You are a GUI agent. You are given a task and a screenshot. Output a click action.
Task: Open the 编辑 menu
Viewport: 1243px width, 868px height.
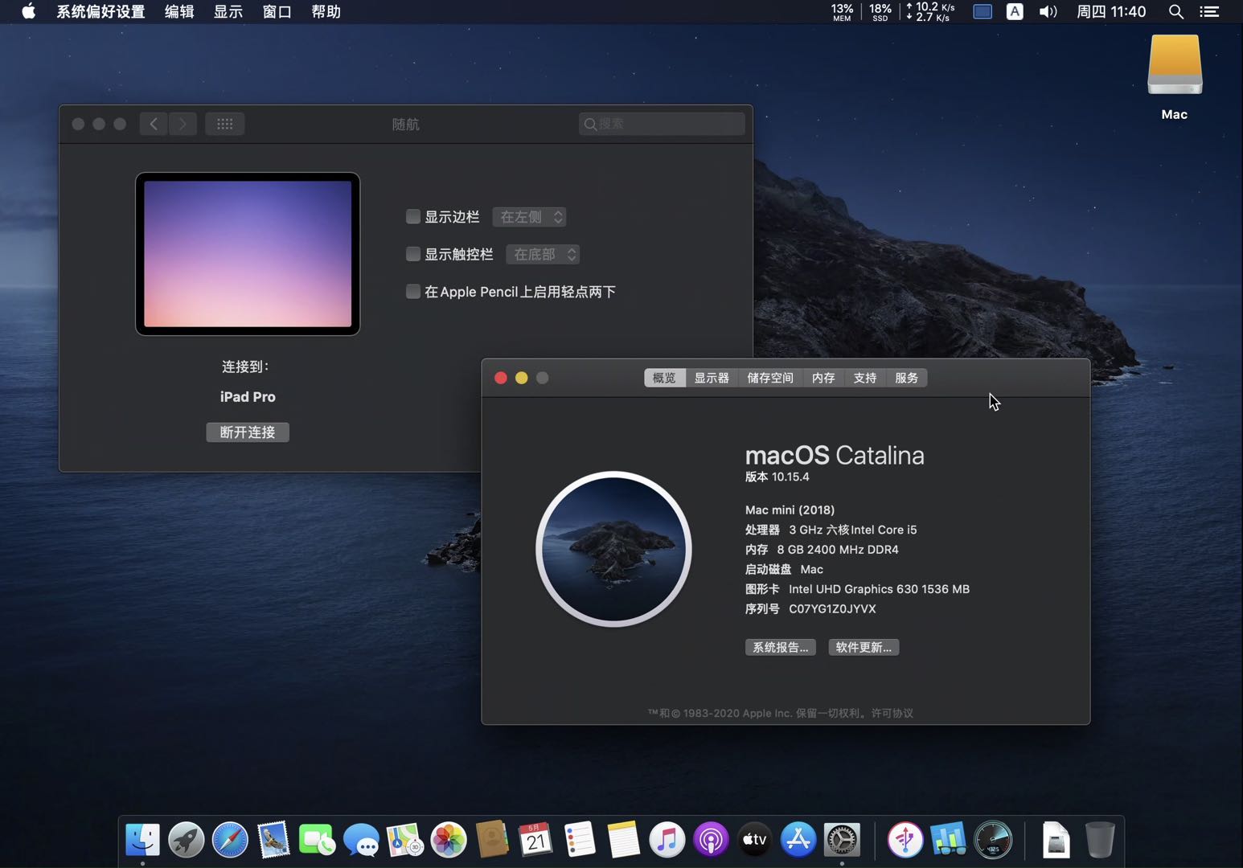179,11
